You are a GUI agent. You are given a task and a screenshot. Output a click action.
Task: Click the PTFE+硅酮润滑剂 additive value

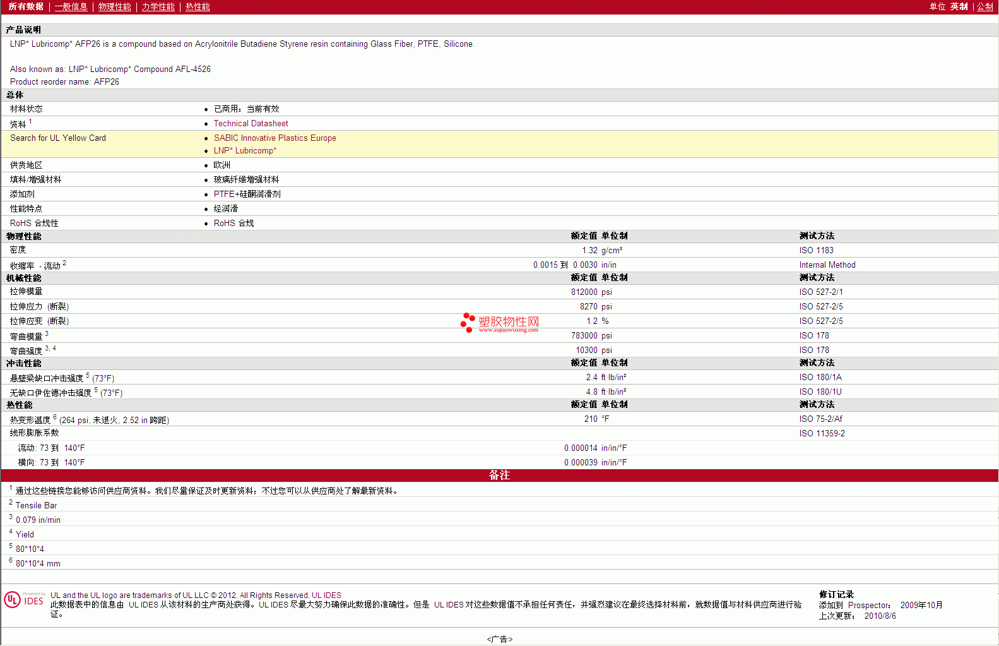pyautogui.click(x=247, y=194)
